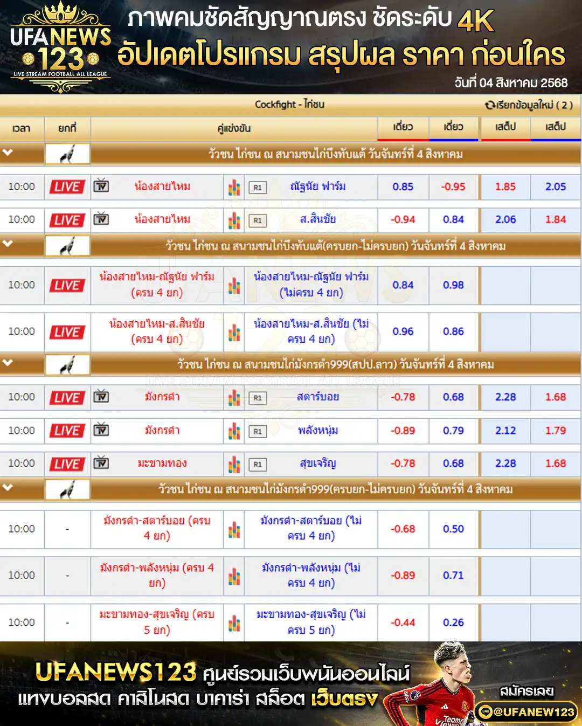
Task: Select the blue-underlined เดี่ยว column header
Action: click(x=453, y=128)
